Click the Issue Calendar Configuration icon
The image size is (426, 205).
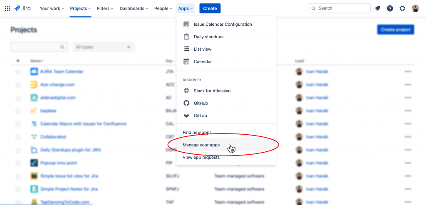point(186,24)
